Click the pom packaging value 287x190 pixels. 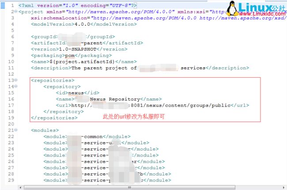click(70, 56)
